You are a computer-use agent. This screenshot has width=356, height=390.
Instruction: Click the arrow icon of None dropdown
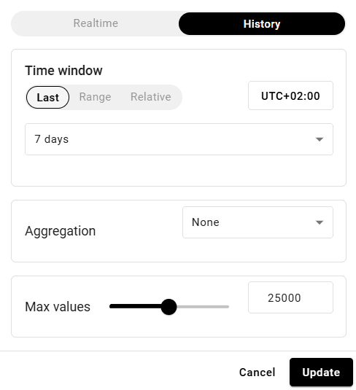[320, 222]
